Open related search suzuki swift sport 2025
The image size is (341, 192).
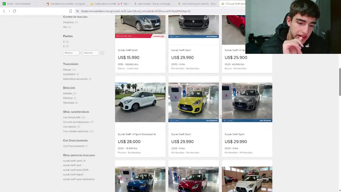point(76,170)
